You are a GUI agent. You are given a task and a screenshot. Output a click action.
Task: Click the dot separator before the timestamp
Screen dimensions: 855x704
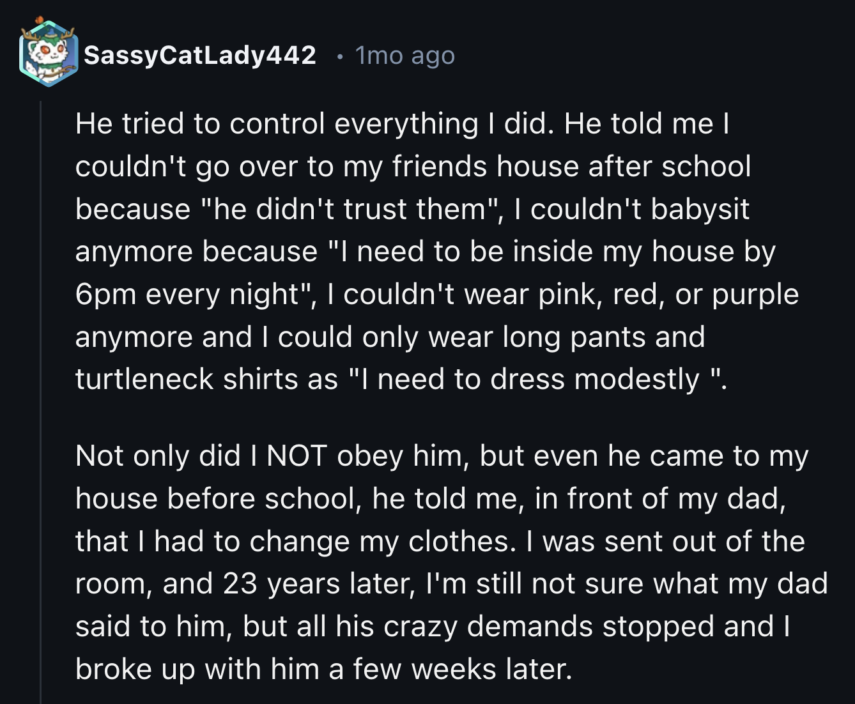(339, 57)
